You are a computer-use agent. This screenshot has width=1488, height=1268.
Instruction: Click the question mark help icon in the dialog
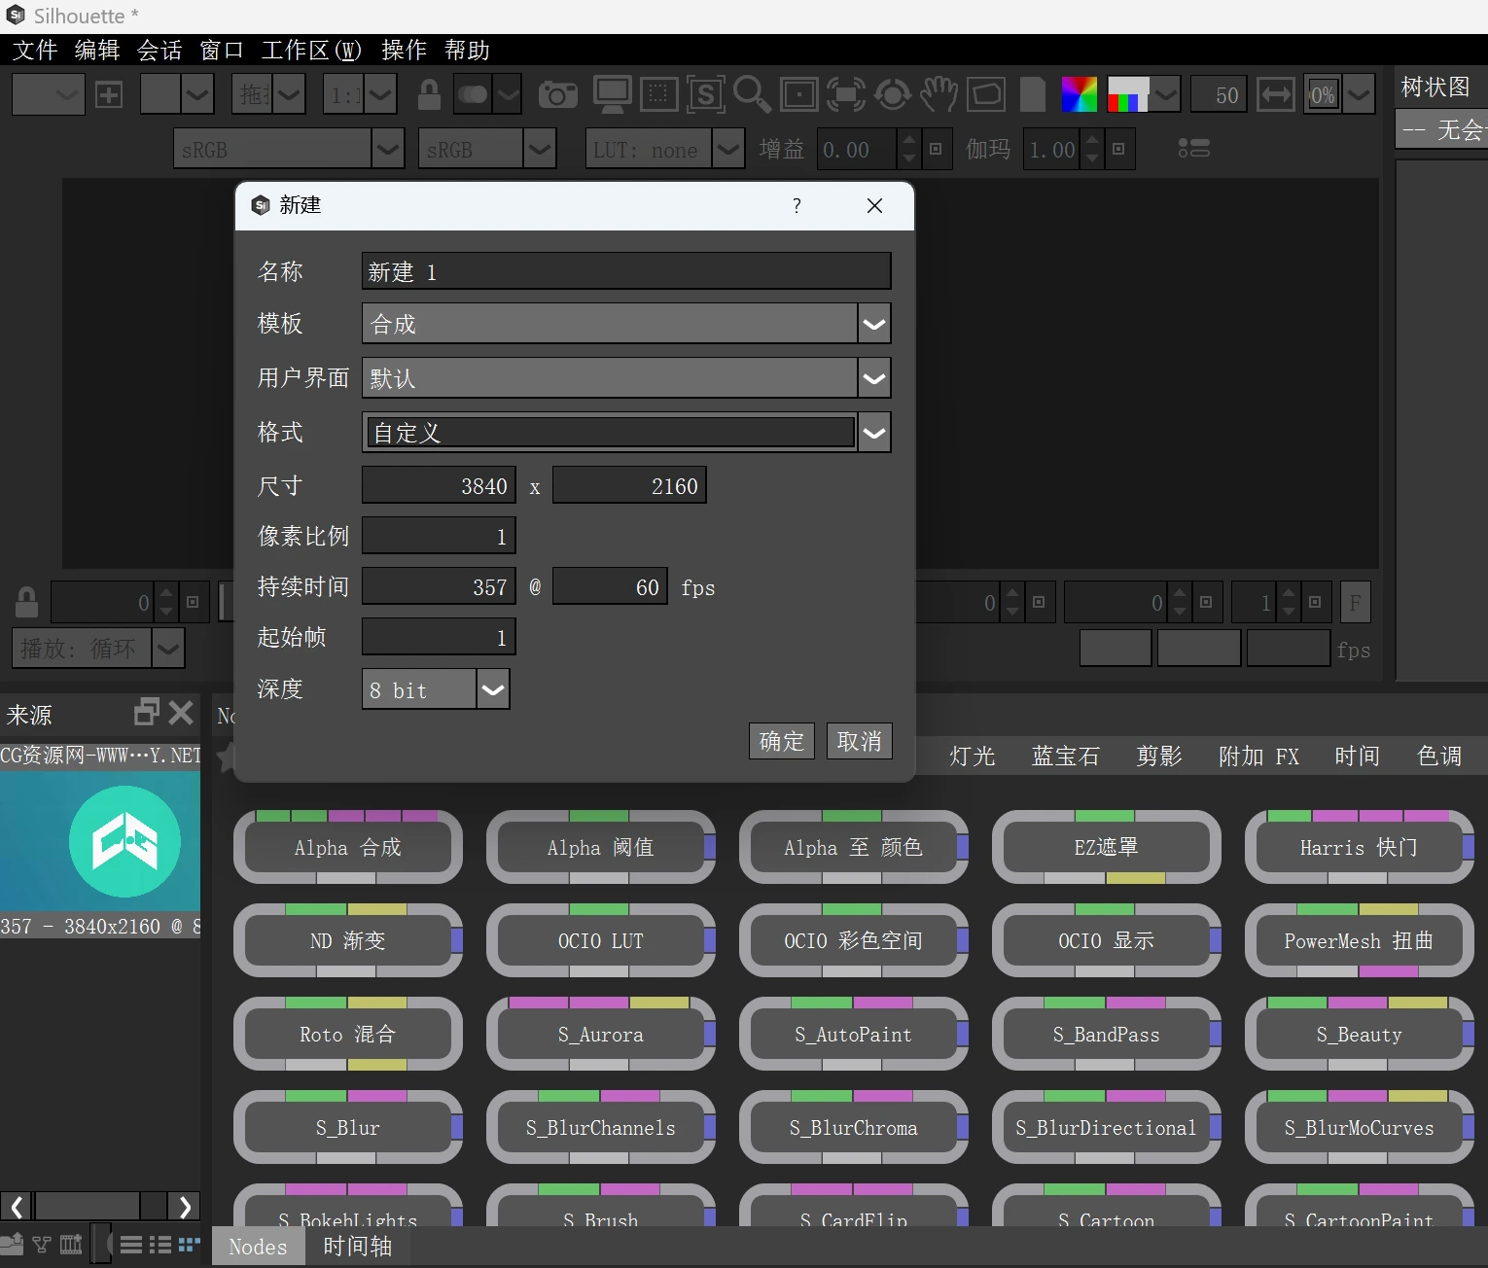(x=797, y=205)
